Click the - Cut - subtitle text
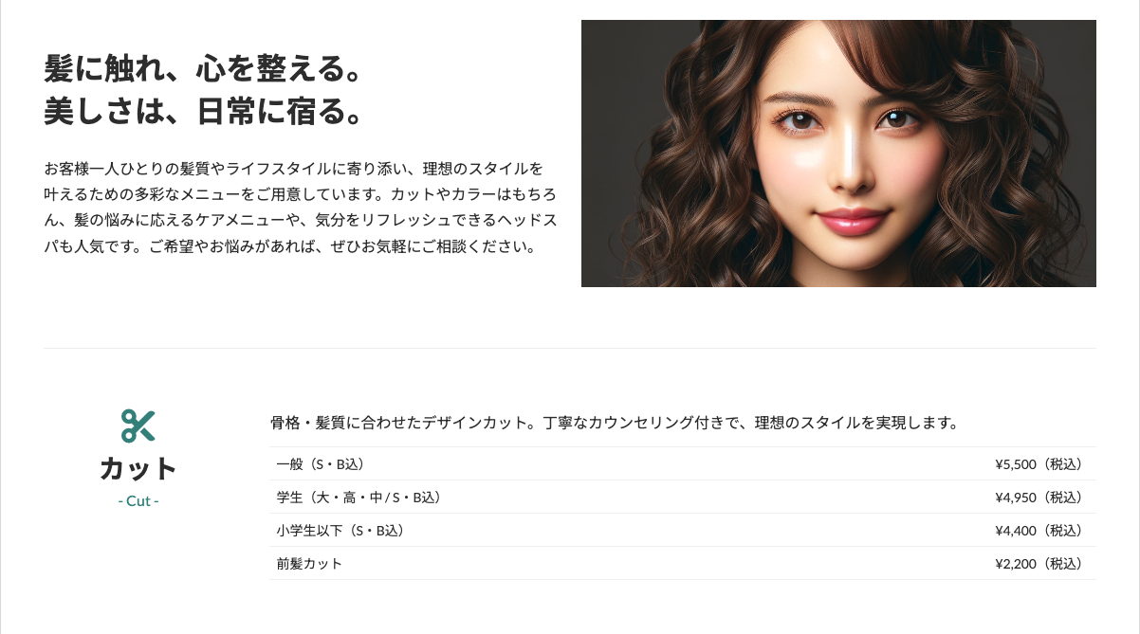The height and width of the screenshot is (634, 1140). click(138, 500)
